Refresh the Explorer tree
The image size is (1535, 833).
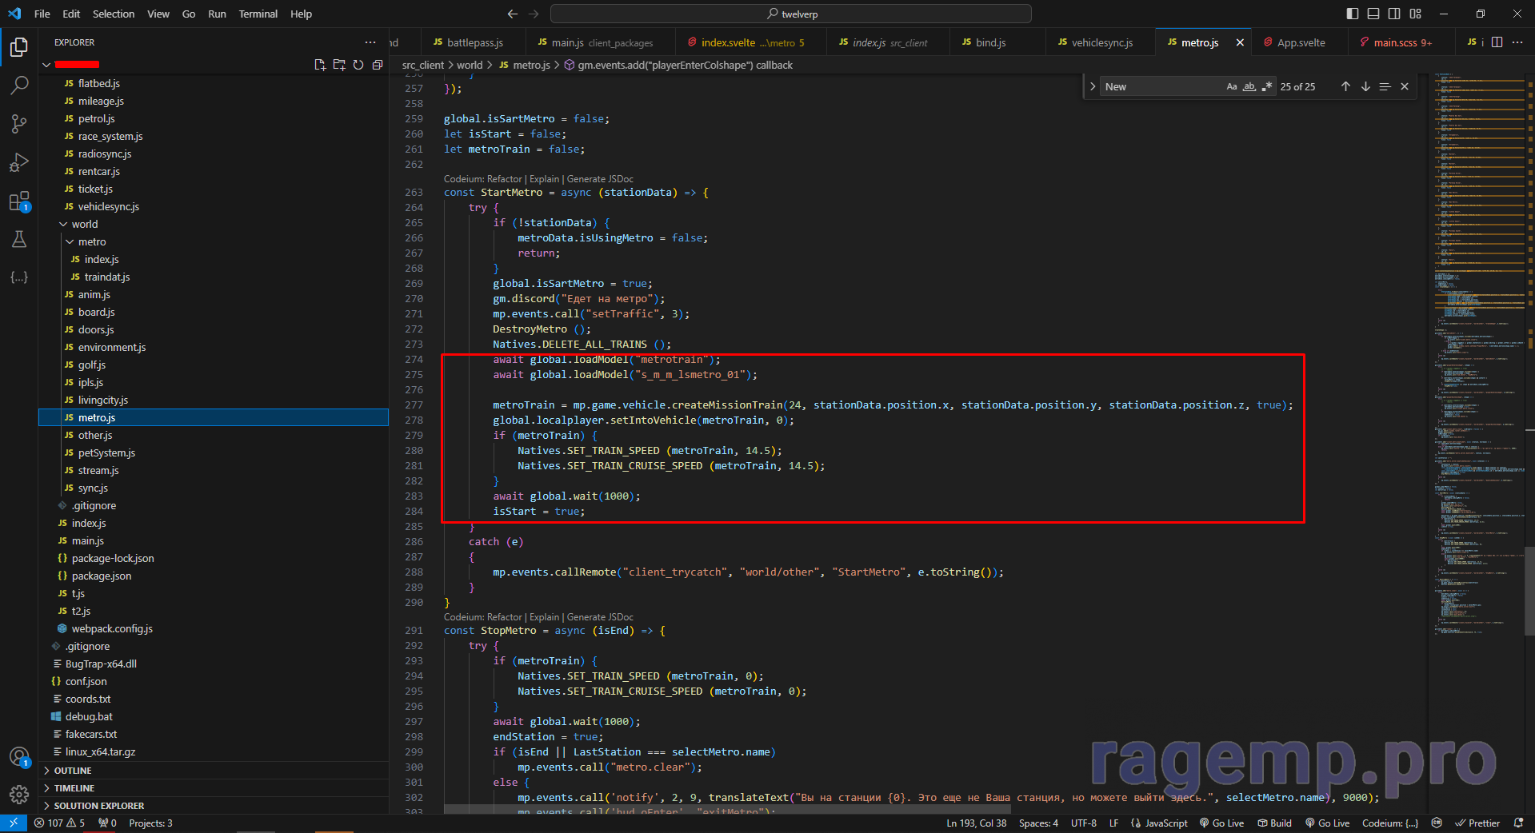pos(358,65)
